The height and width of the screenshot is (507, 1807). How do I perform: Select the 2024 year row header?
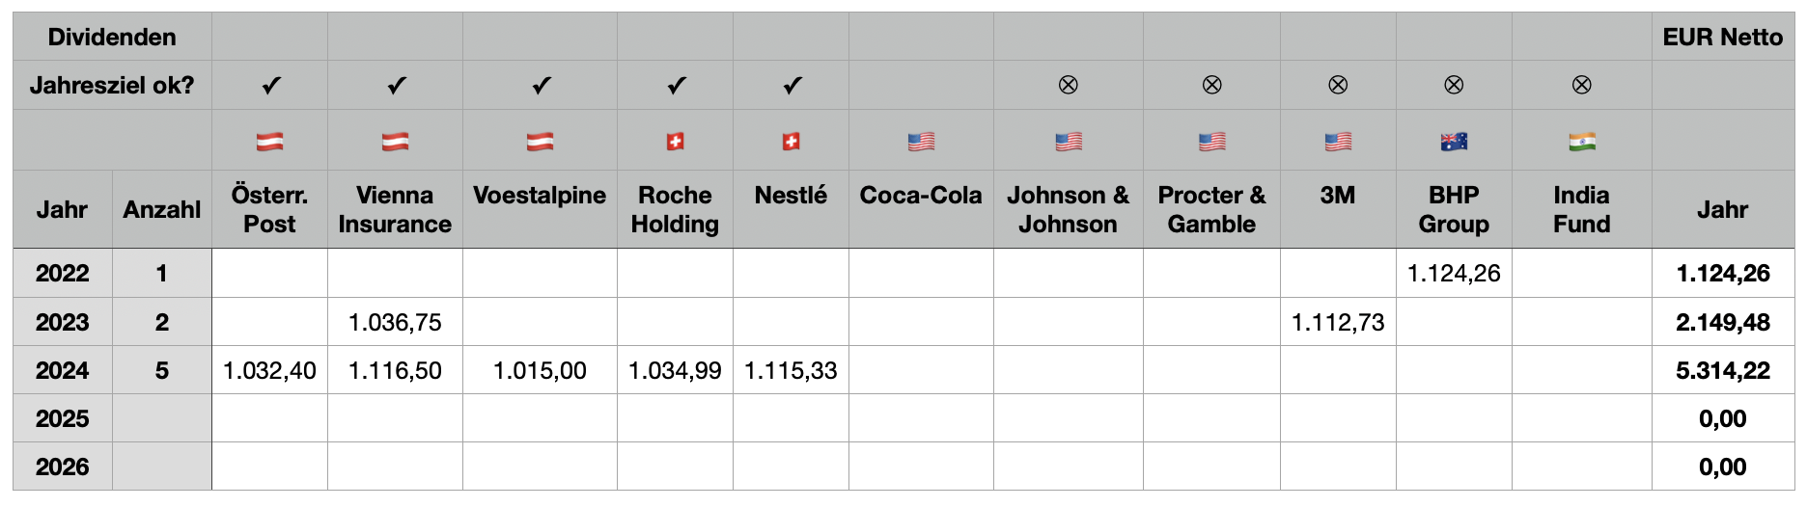(x=63, y=371)
